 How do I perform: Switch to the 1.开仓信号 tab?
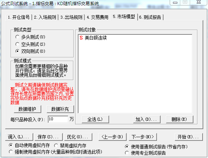[19, 17]
